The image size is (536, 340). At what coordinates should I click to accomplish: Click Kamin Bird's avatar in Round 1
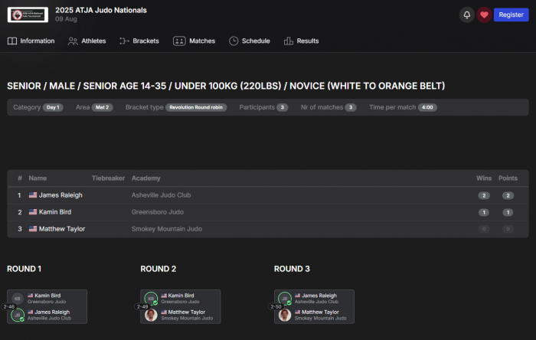coord(18,298)
